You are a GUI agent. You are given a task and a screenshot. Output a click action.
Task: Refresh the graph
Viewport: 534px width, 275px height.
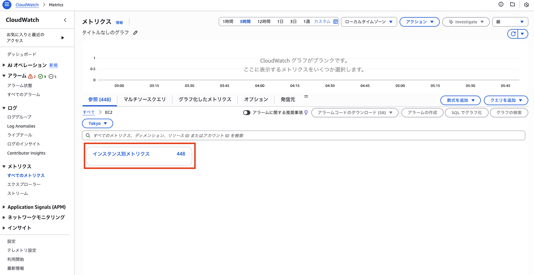[513, 34]
